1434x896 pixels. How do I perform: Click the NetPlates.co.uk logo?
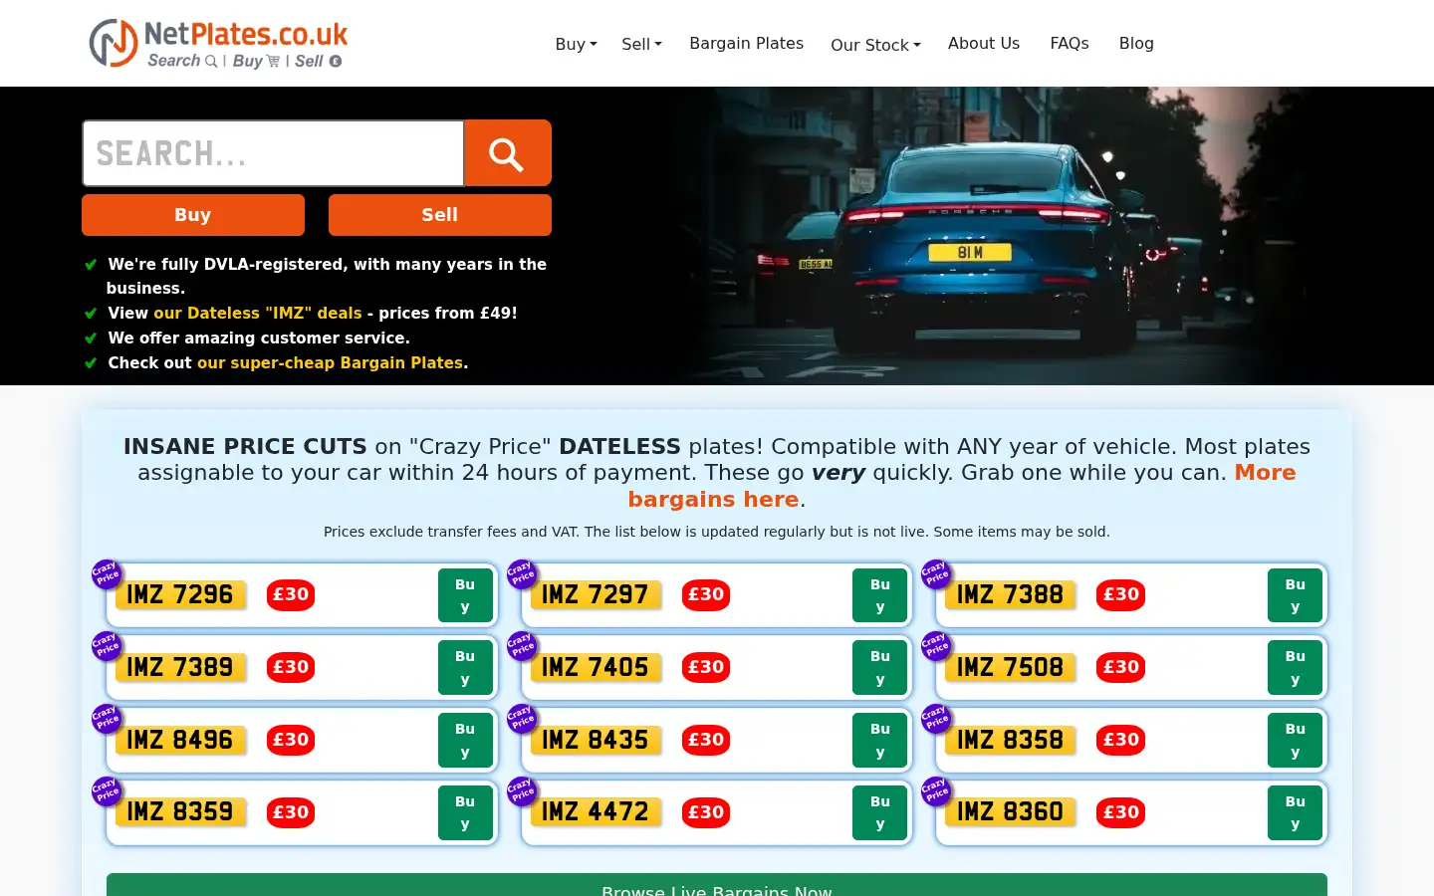(218, 43)
